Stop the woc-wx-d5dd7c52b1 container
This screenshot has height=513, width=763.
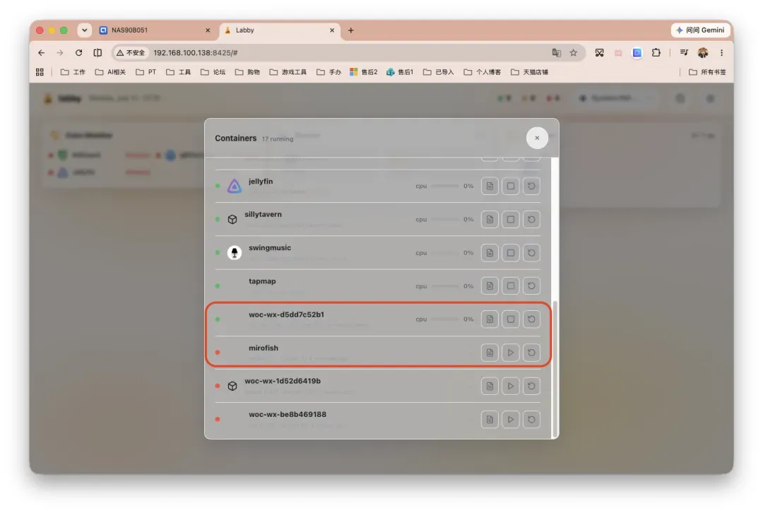click(x=511, y=319)
